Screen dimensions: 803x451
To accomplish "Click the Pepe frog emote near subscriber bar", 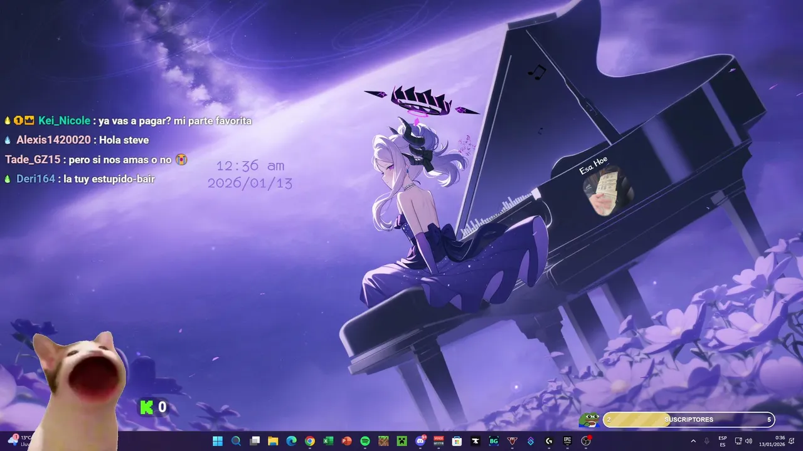I will point(589,419).
